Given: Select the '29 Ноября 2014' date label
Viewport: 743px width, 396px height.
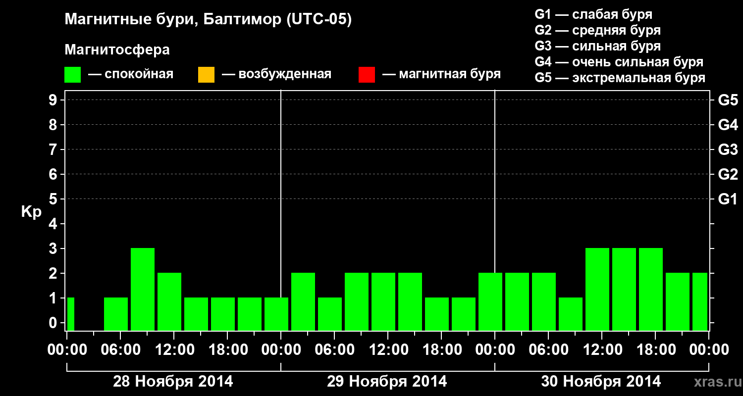Looking at the screenshot, I should tap(387, 382).
